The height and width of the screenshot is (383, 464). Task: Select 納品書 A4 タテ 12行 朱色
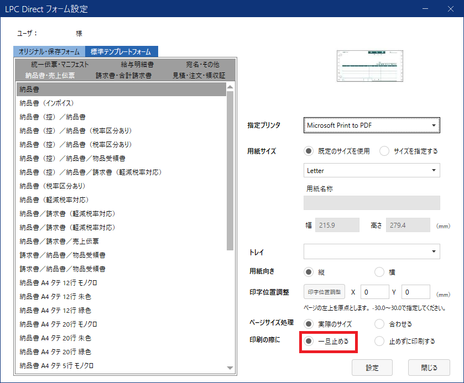click(121, 297)
